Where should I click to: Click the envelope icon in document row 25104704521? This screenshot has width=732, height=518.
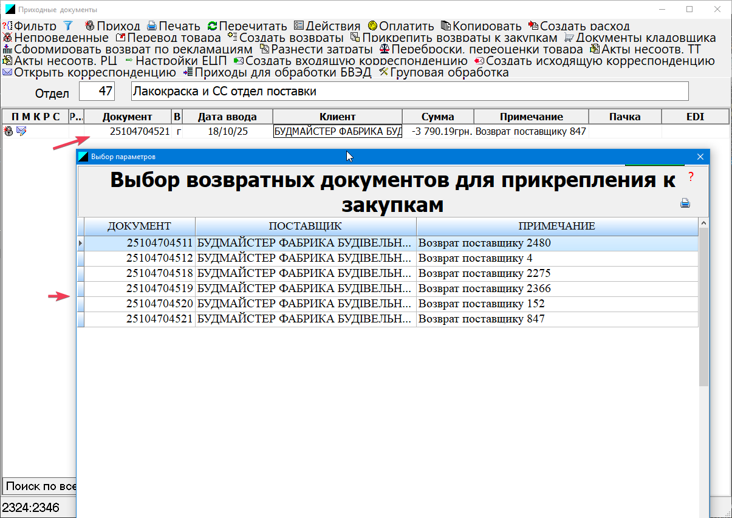point(21,131)
